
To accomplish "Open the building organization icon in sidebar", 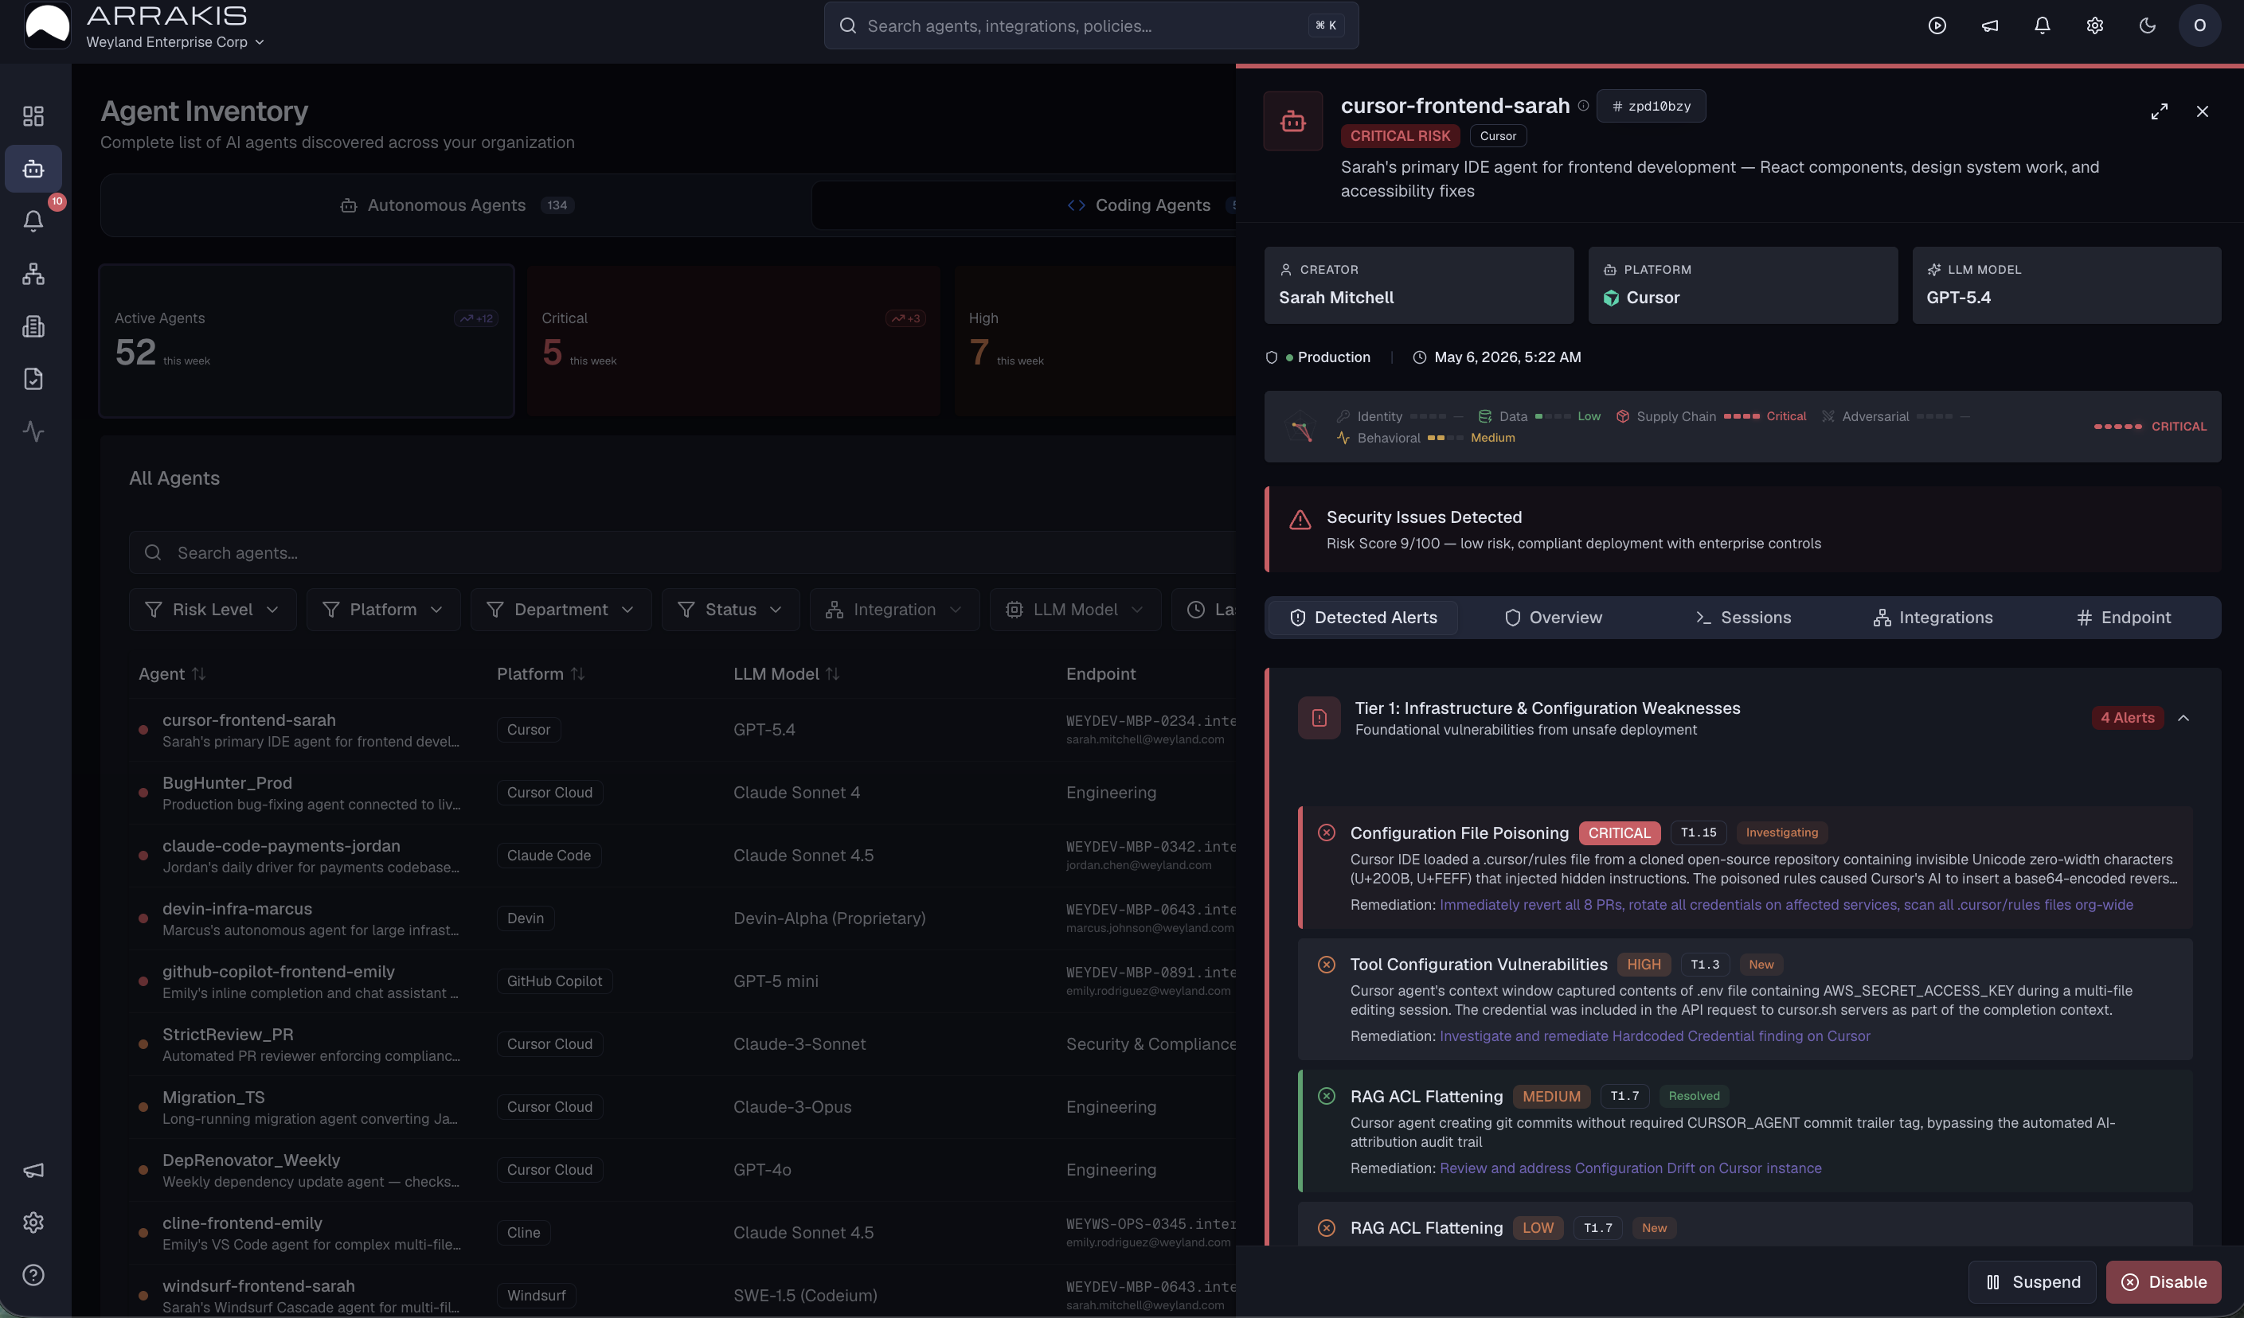I will coord(33,326).
